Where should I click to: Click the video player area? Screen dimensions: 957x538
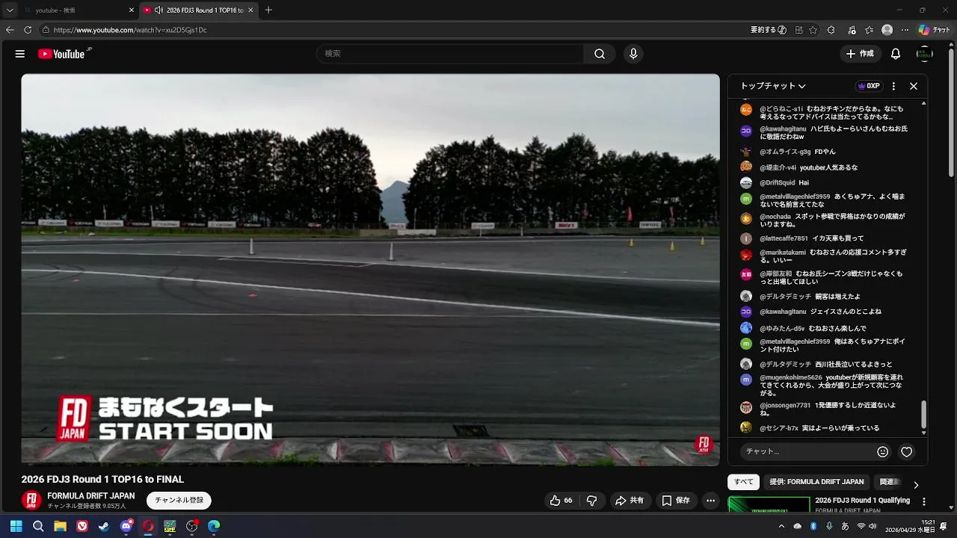tap(370, 270)
